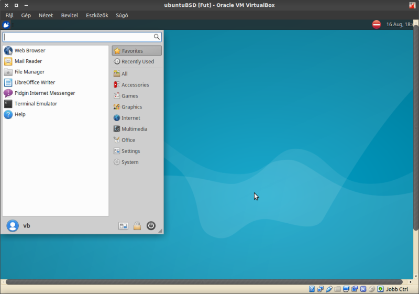The height and width of the screenshot is (294, 419).
Task: Open the Accessories category
Action: click(x=137, y=85)
